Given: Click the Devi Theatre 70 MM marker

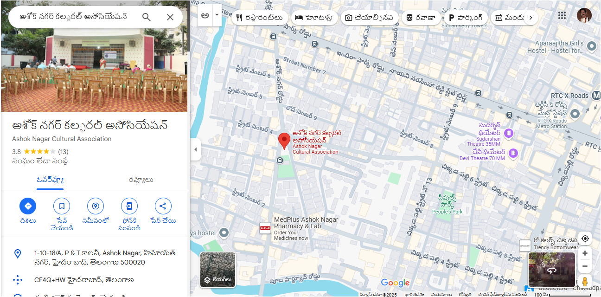Looking at the screenshot, I should coord(513,152).
